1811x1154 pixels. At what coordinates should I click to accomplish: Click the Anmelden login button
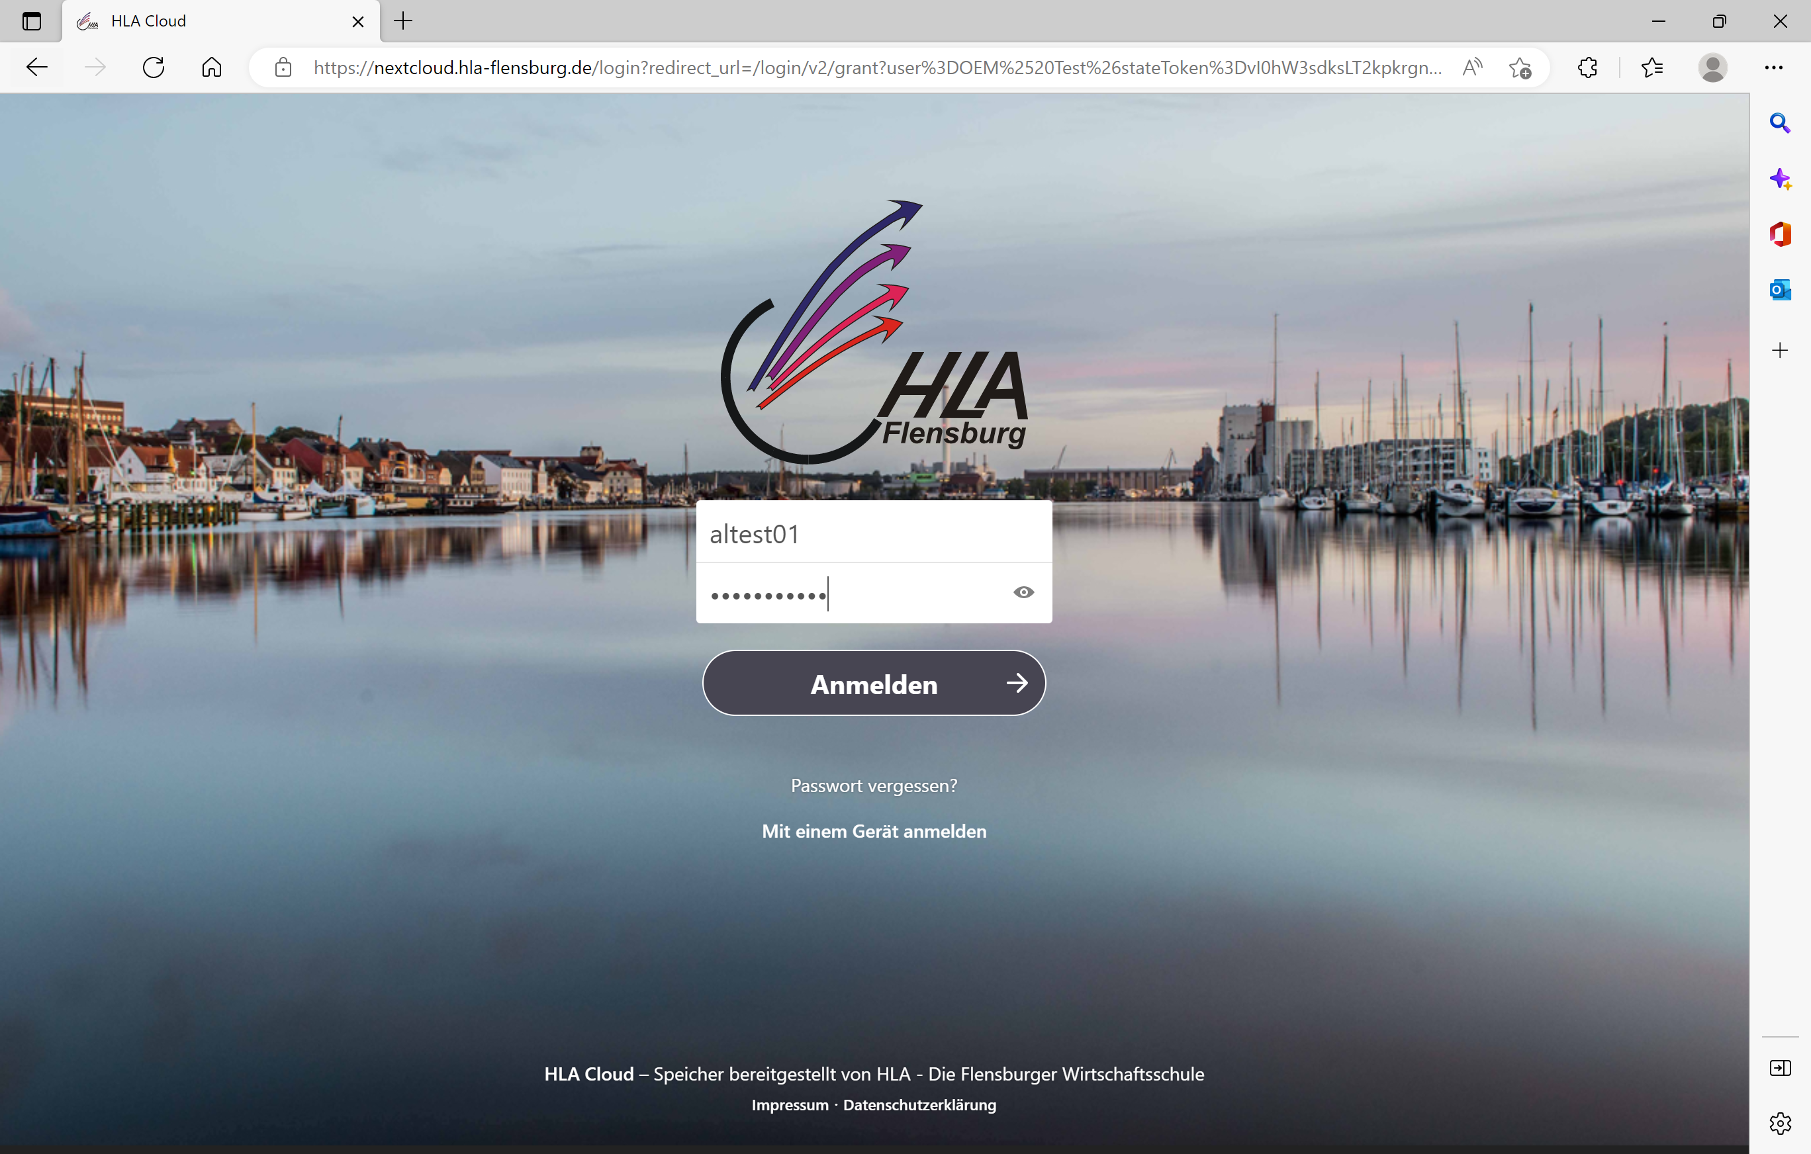tap(874, 684)
